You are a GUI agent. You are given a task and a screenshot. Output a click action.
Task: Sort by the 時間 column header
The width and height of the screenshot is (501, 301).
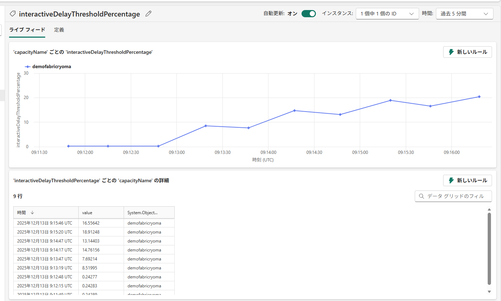coord(46,212)
